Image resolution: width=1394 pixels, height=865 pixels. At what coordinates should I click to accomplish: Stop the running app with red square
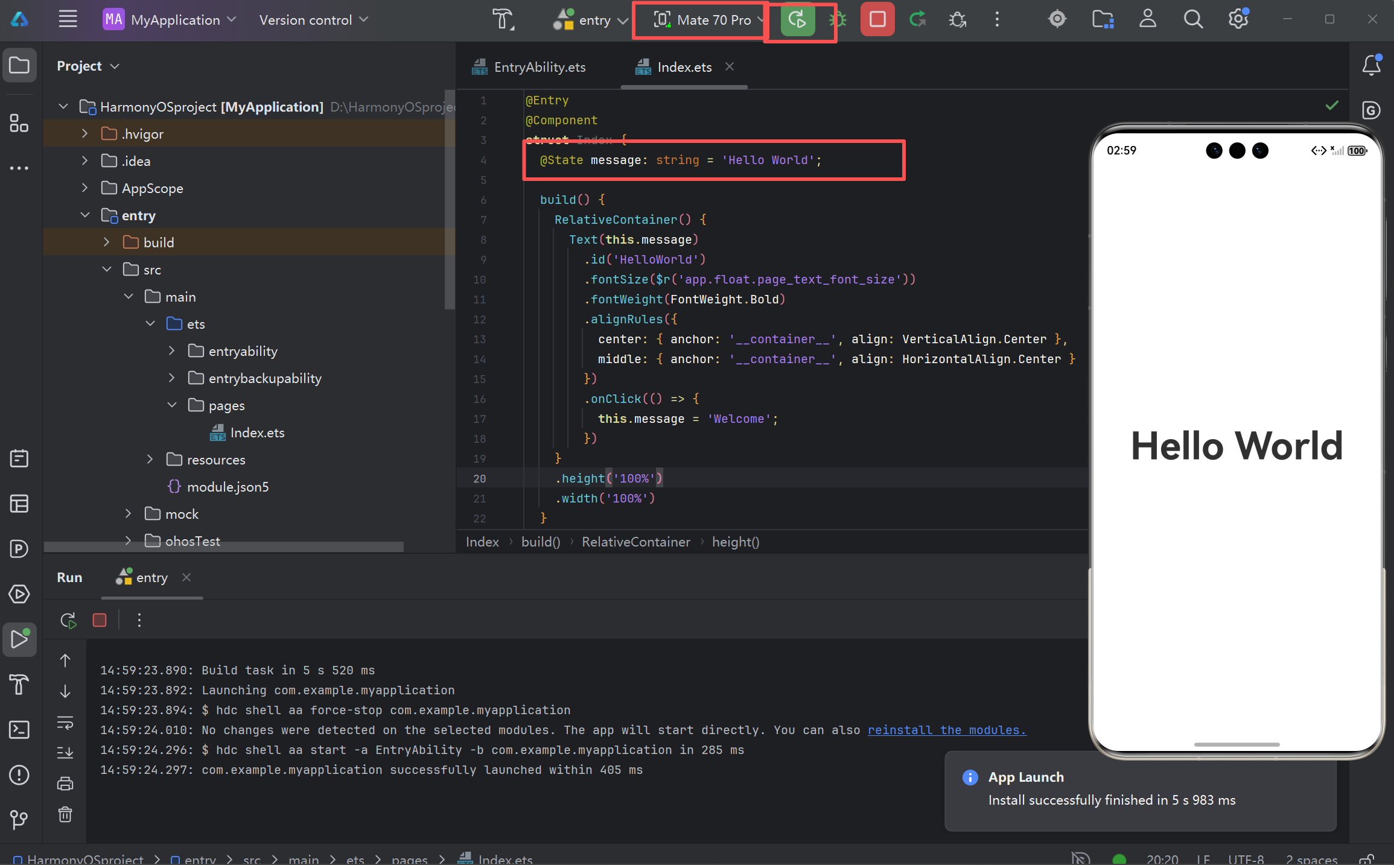[877, 20]
